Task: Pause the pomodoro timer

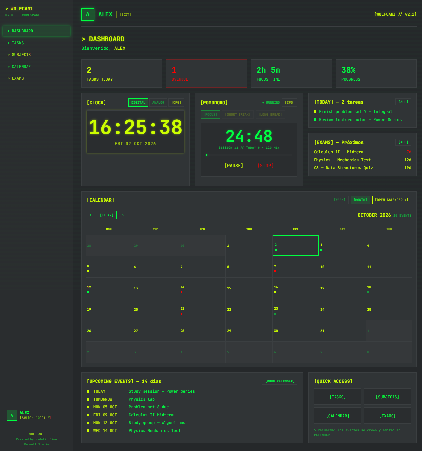Action: (x=234, y=166)
